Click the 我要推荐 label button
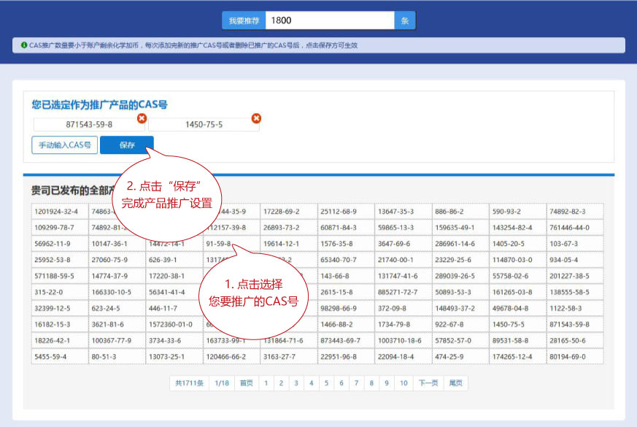Image resolution: width=637 pixels, height=427 pixels. pos(243,20)
